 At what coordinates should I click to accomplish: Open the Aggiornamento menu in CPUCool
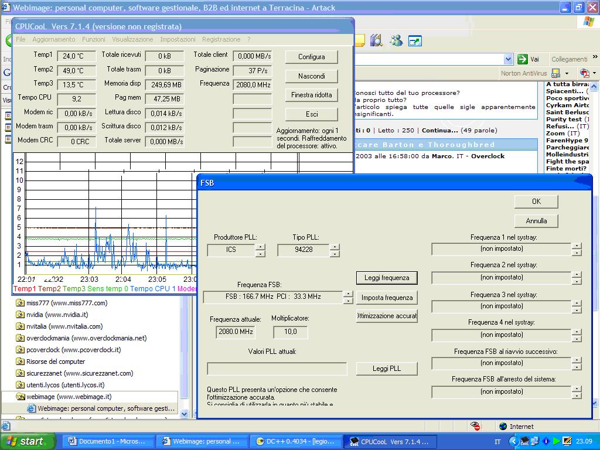pyautogui.click(x=54, y=39)
